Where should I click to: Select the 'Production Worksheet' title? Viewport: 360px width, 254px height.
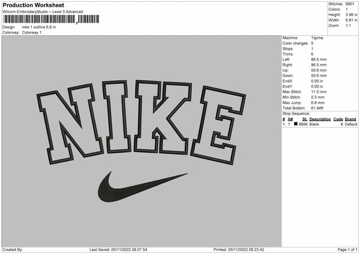pos(33,5)
